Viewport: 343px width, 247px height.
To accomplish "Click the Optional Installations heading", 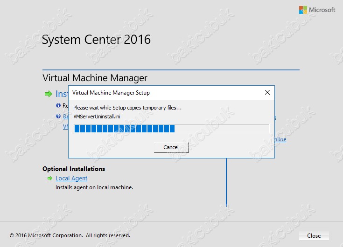I will [74, 169].
